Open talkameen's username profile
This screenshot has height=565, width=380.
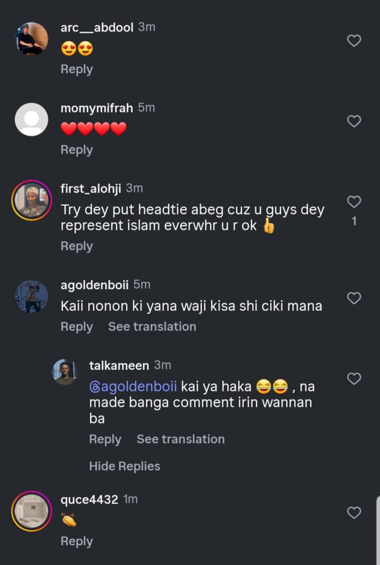tap(119, 365)
